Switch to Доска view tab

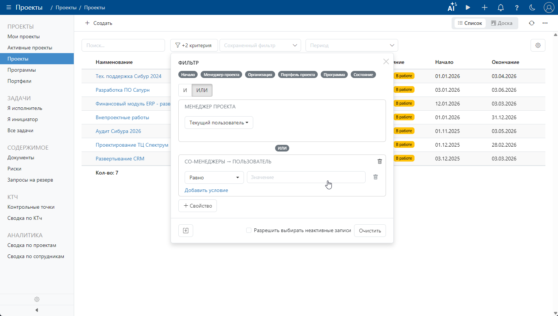point(502,23)
